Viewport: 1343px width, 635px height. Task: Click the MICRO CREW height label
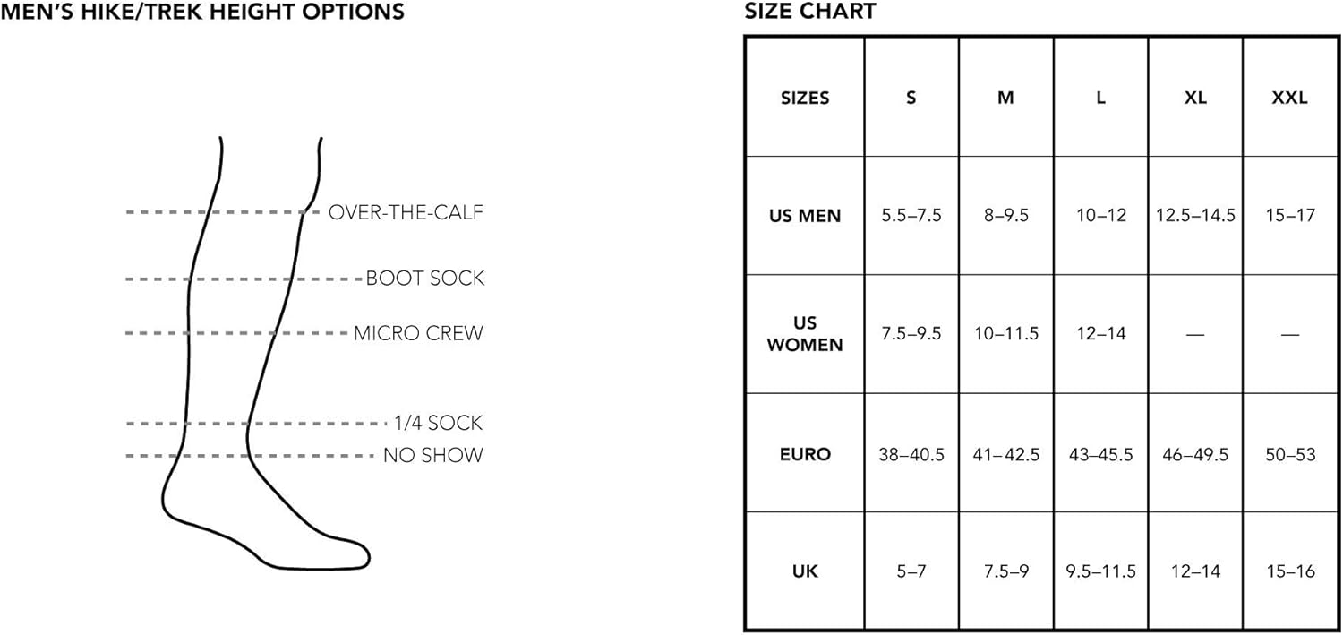click(x=417, y=334)
